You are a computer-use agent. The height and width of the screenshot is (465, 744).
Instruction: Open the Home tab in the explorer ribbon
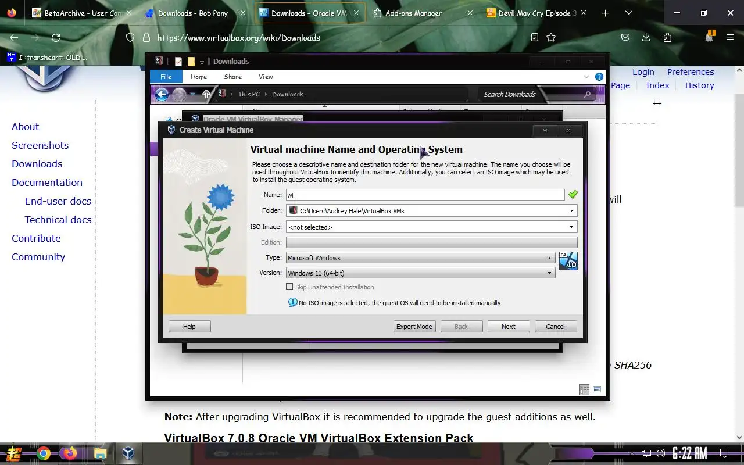(199, 77)
